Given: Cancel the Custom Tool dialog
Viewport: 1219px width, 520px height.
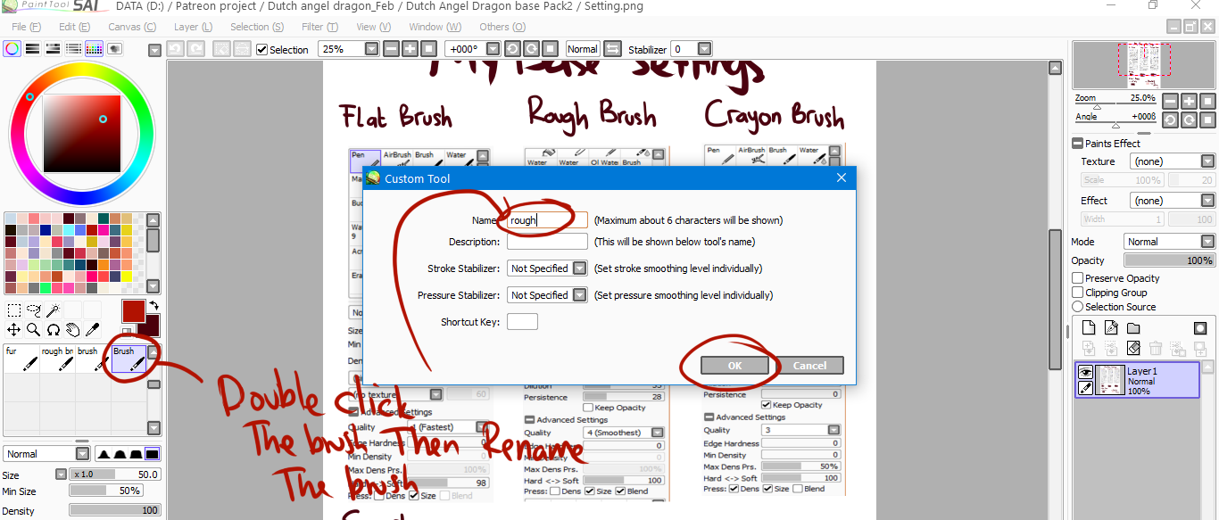Looking at the screenshot, I should (810, 366).
